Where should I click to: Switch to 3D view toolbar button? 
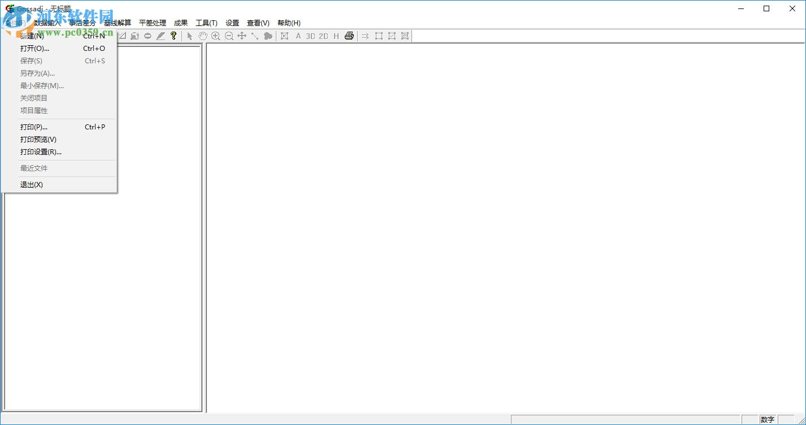(310, 36)
